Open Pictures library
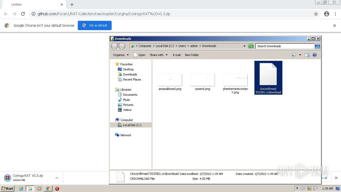The width and height of the screenshot is (341, 192). click(125, 105)
